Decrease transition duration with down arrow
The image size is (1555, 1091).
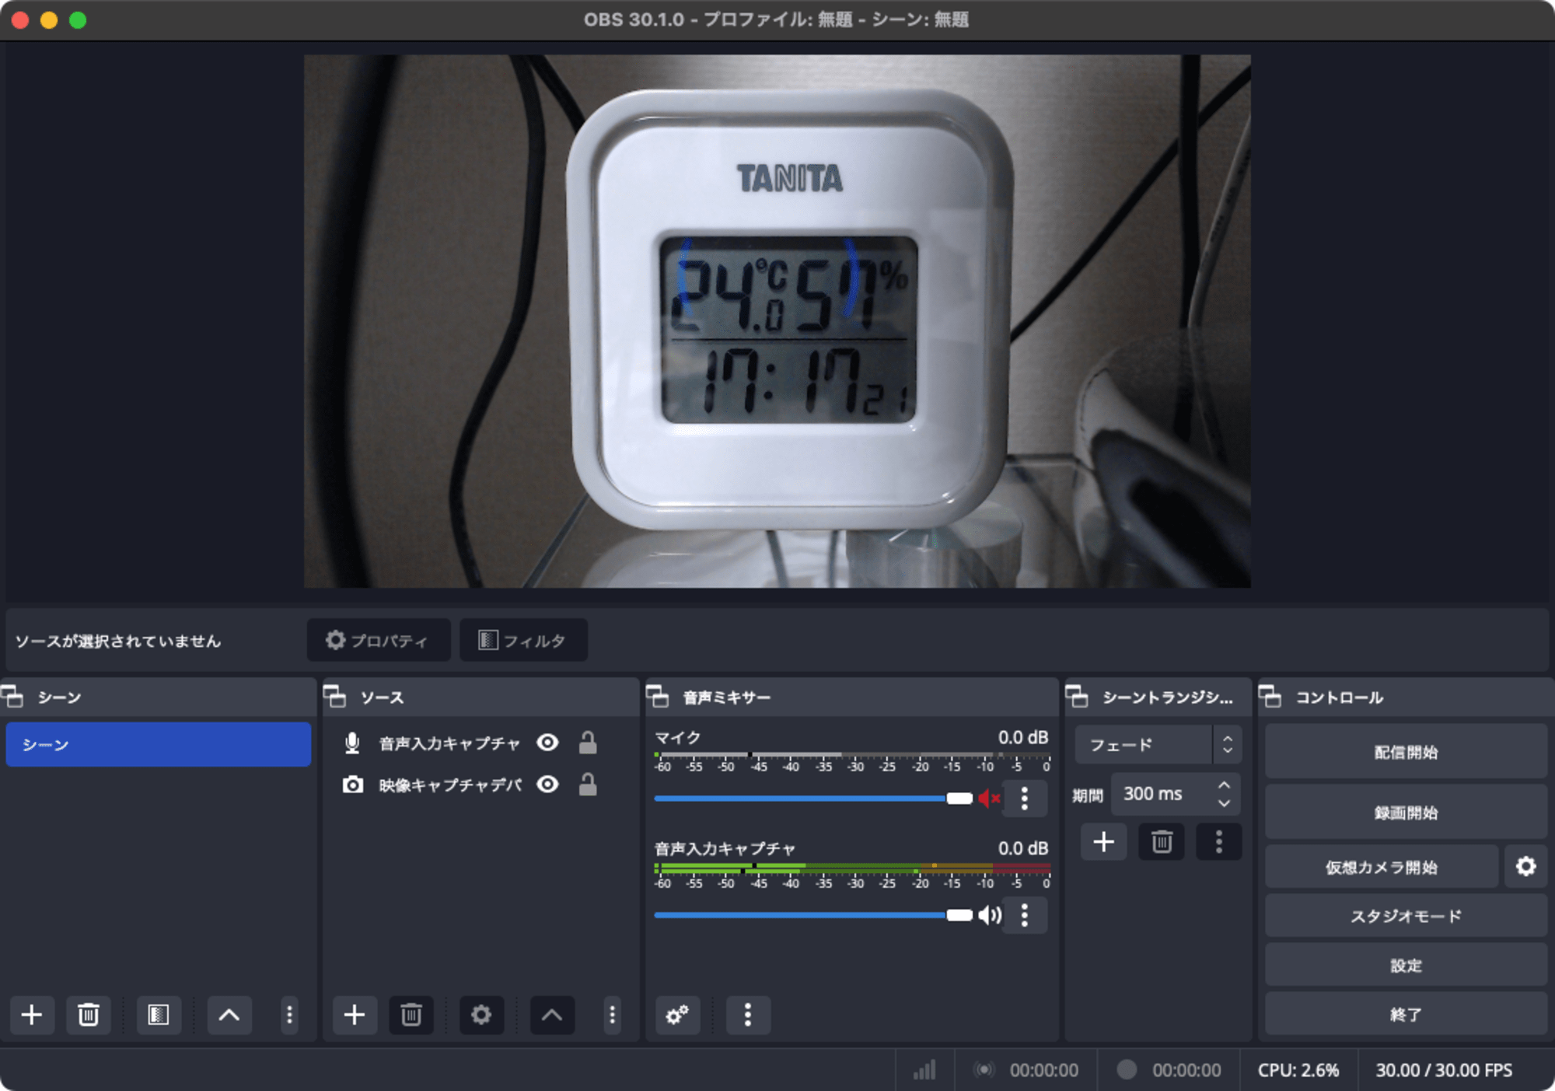(1225, 803)
